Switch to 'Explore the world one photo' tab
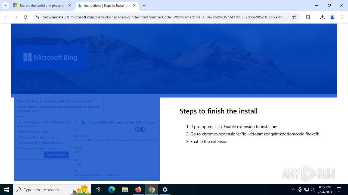The image size is (348, 195). click(42, 5)
